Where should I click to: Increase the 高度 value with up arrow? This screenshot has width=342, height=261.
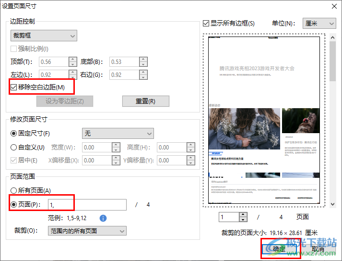[191, 145]
